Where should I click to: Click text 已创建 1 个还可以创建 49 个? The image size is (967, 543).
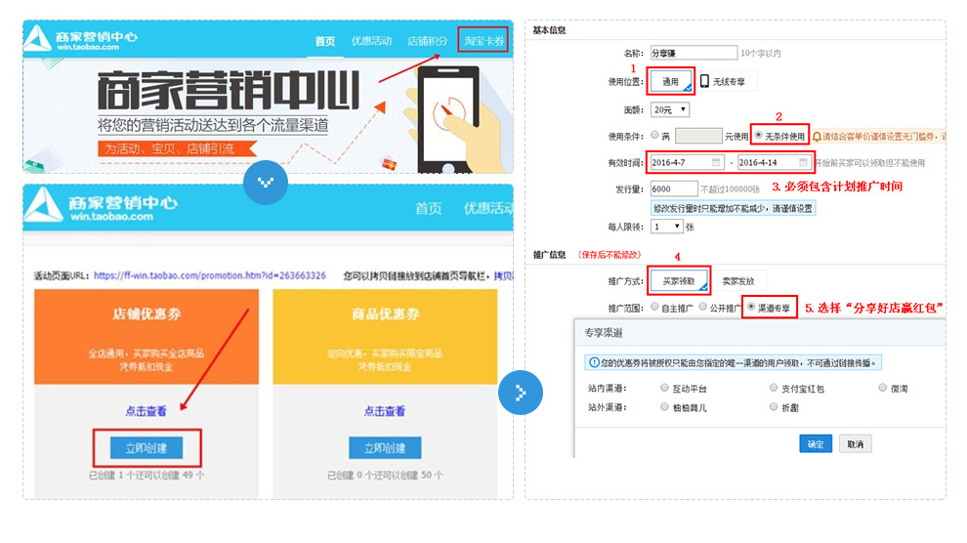coord(147,476)
